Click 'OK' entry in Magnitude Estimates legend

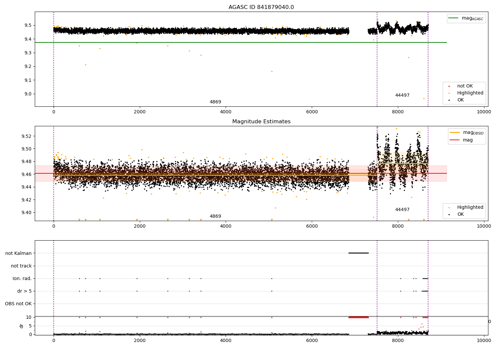pos(461,214)
